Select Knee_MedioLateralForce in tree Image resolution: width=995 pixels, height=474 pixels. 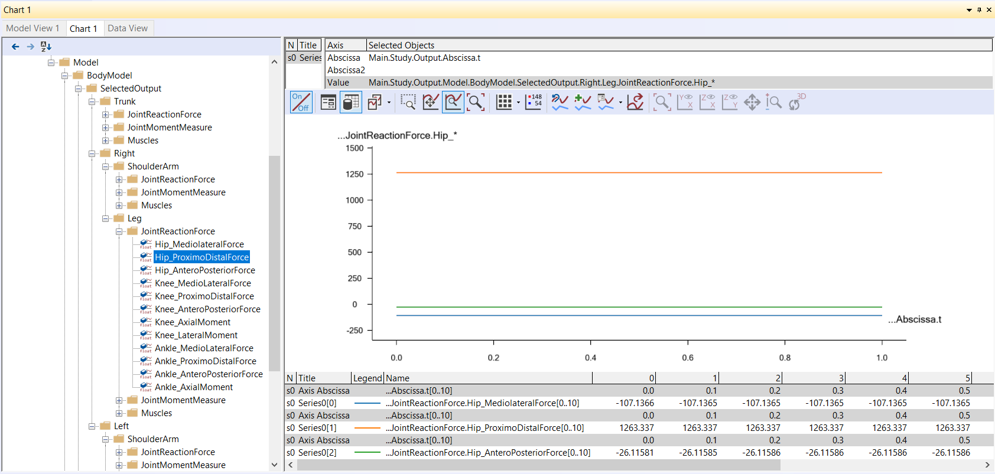coord(203,283)
